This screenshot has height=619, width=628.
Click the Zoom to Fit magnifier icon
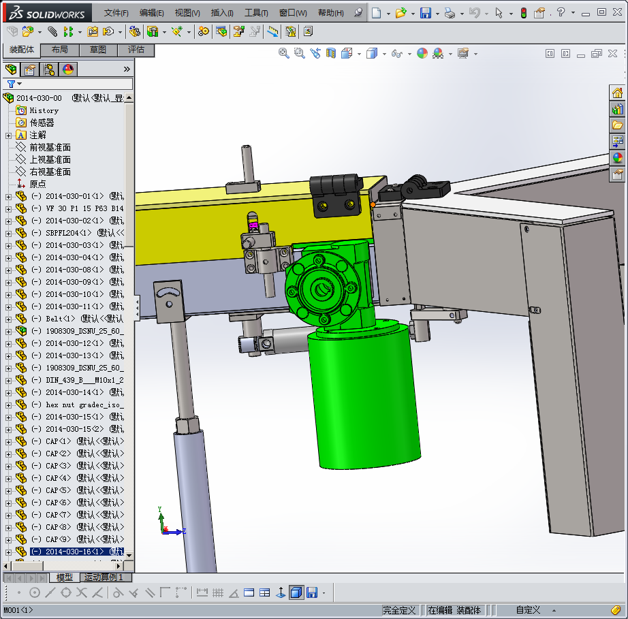284,53
